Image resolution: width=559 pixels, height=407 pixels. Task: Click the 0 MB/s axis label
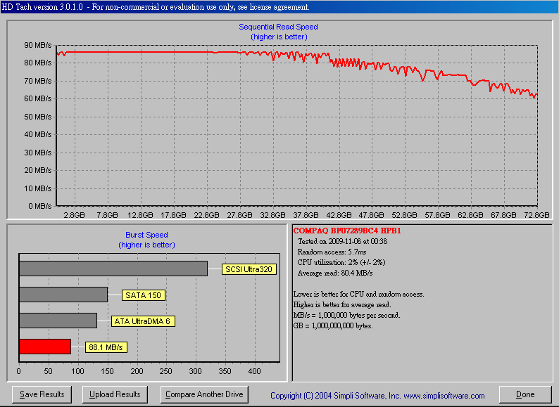[x=39, y=206]
